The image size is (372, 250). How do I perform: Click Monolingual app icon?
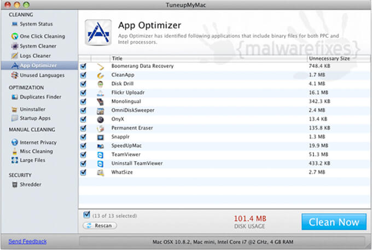click(x=101, y=102)
